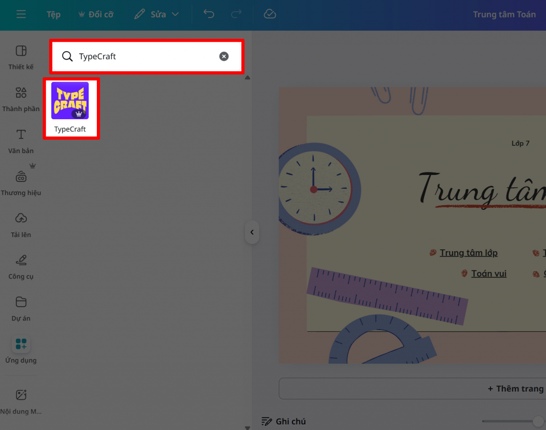
Task: Click the Undo arrow icon
Action: pos(209,14)
